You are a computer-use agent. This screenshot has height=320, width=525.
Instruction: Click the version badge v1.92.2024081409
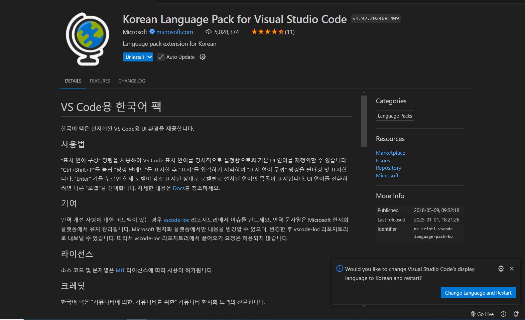pyautogui.click(x=376, y=18)
